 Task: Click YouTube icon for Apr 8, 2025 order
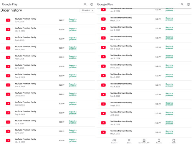point(8,39)
